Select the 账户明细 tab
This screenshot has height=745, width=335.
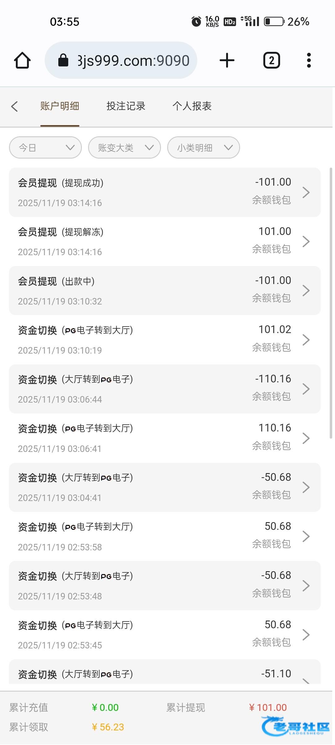tap(60, 106)
